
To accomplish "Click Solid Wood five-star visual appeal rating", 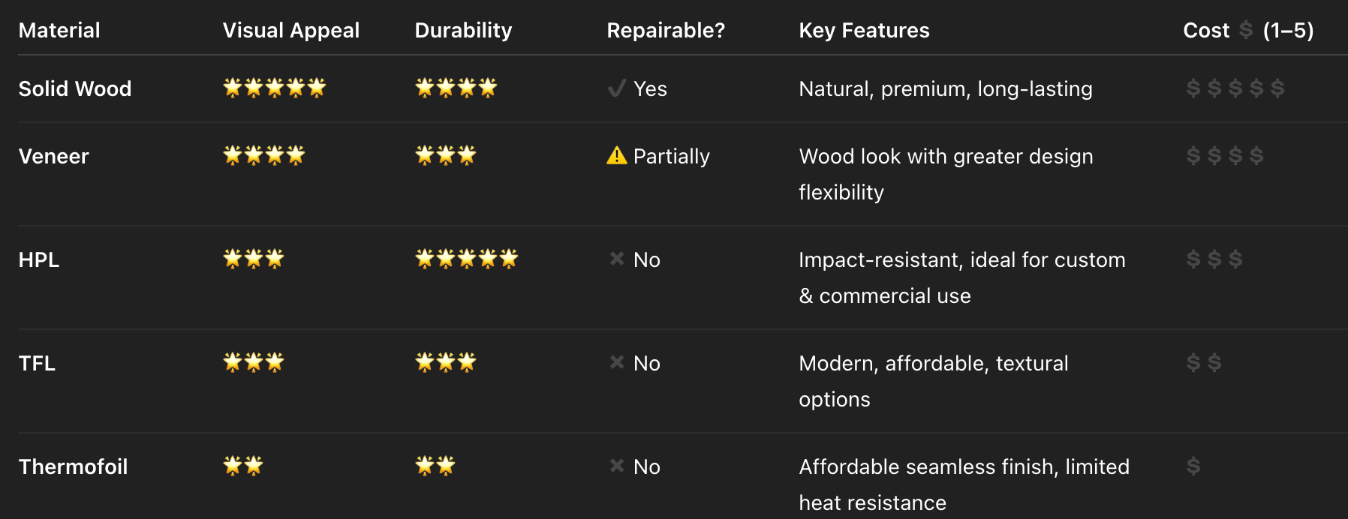I will (275, 88).
